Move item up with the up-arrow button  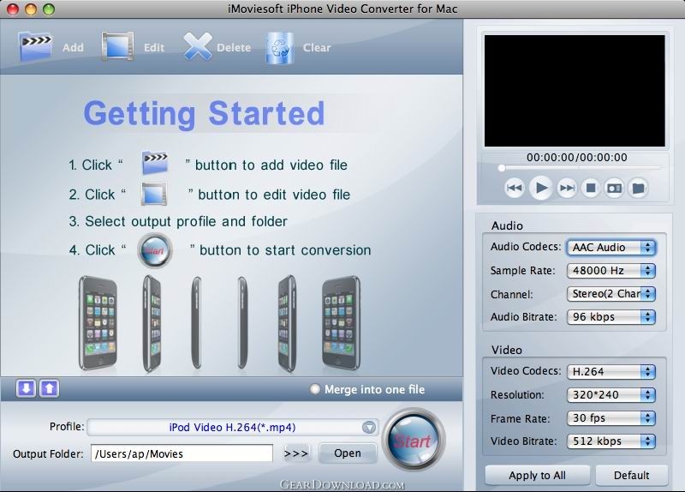click(49, 388)
